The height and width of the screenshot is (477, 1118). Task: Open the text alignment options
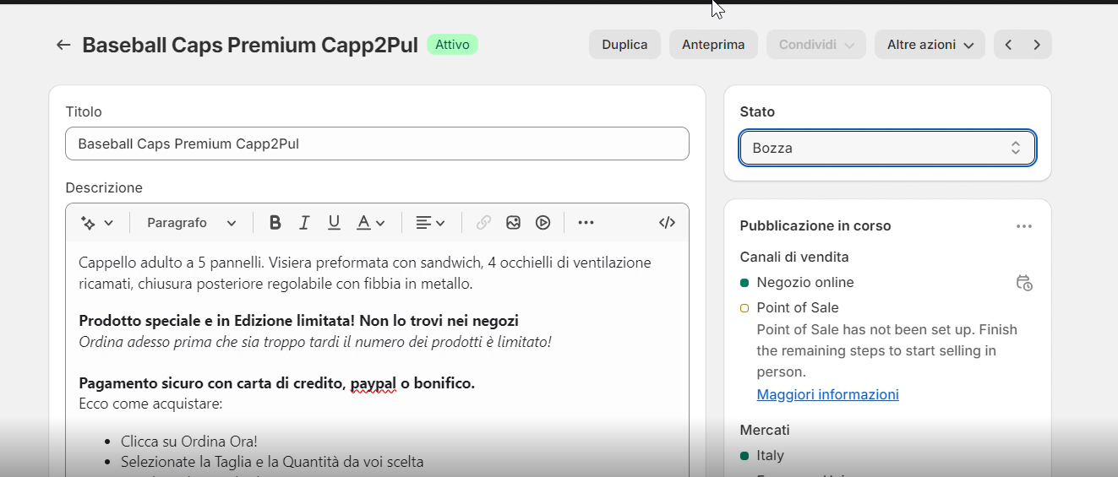(x=430, y=223)
